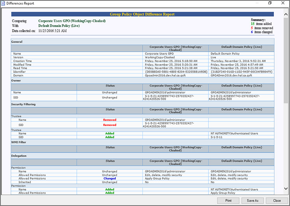Click the red 'Removed' status in Trustee Name row
Screen dimensions: 290x206
click(x=110, y=120)
